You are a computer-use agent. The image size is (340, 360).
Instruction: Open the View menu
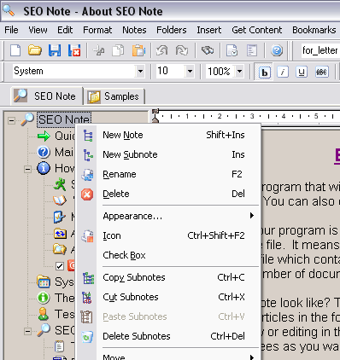coord(38,30)
